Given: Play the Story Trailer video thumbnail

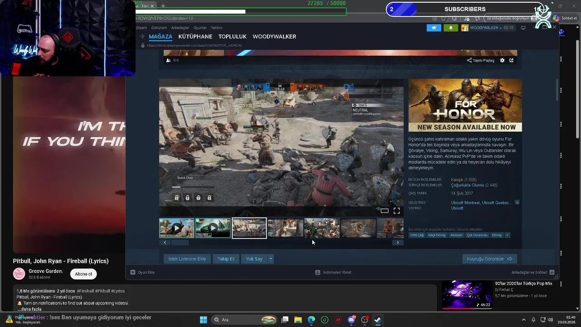Looking at the screenshot, I should pos(213,228).
